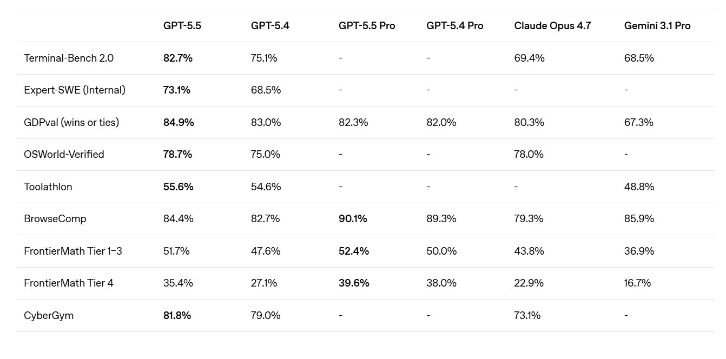Click the Toolathlon row label

coord(48,187)
